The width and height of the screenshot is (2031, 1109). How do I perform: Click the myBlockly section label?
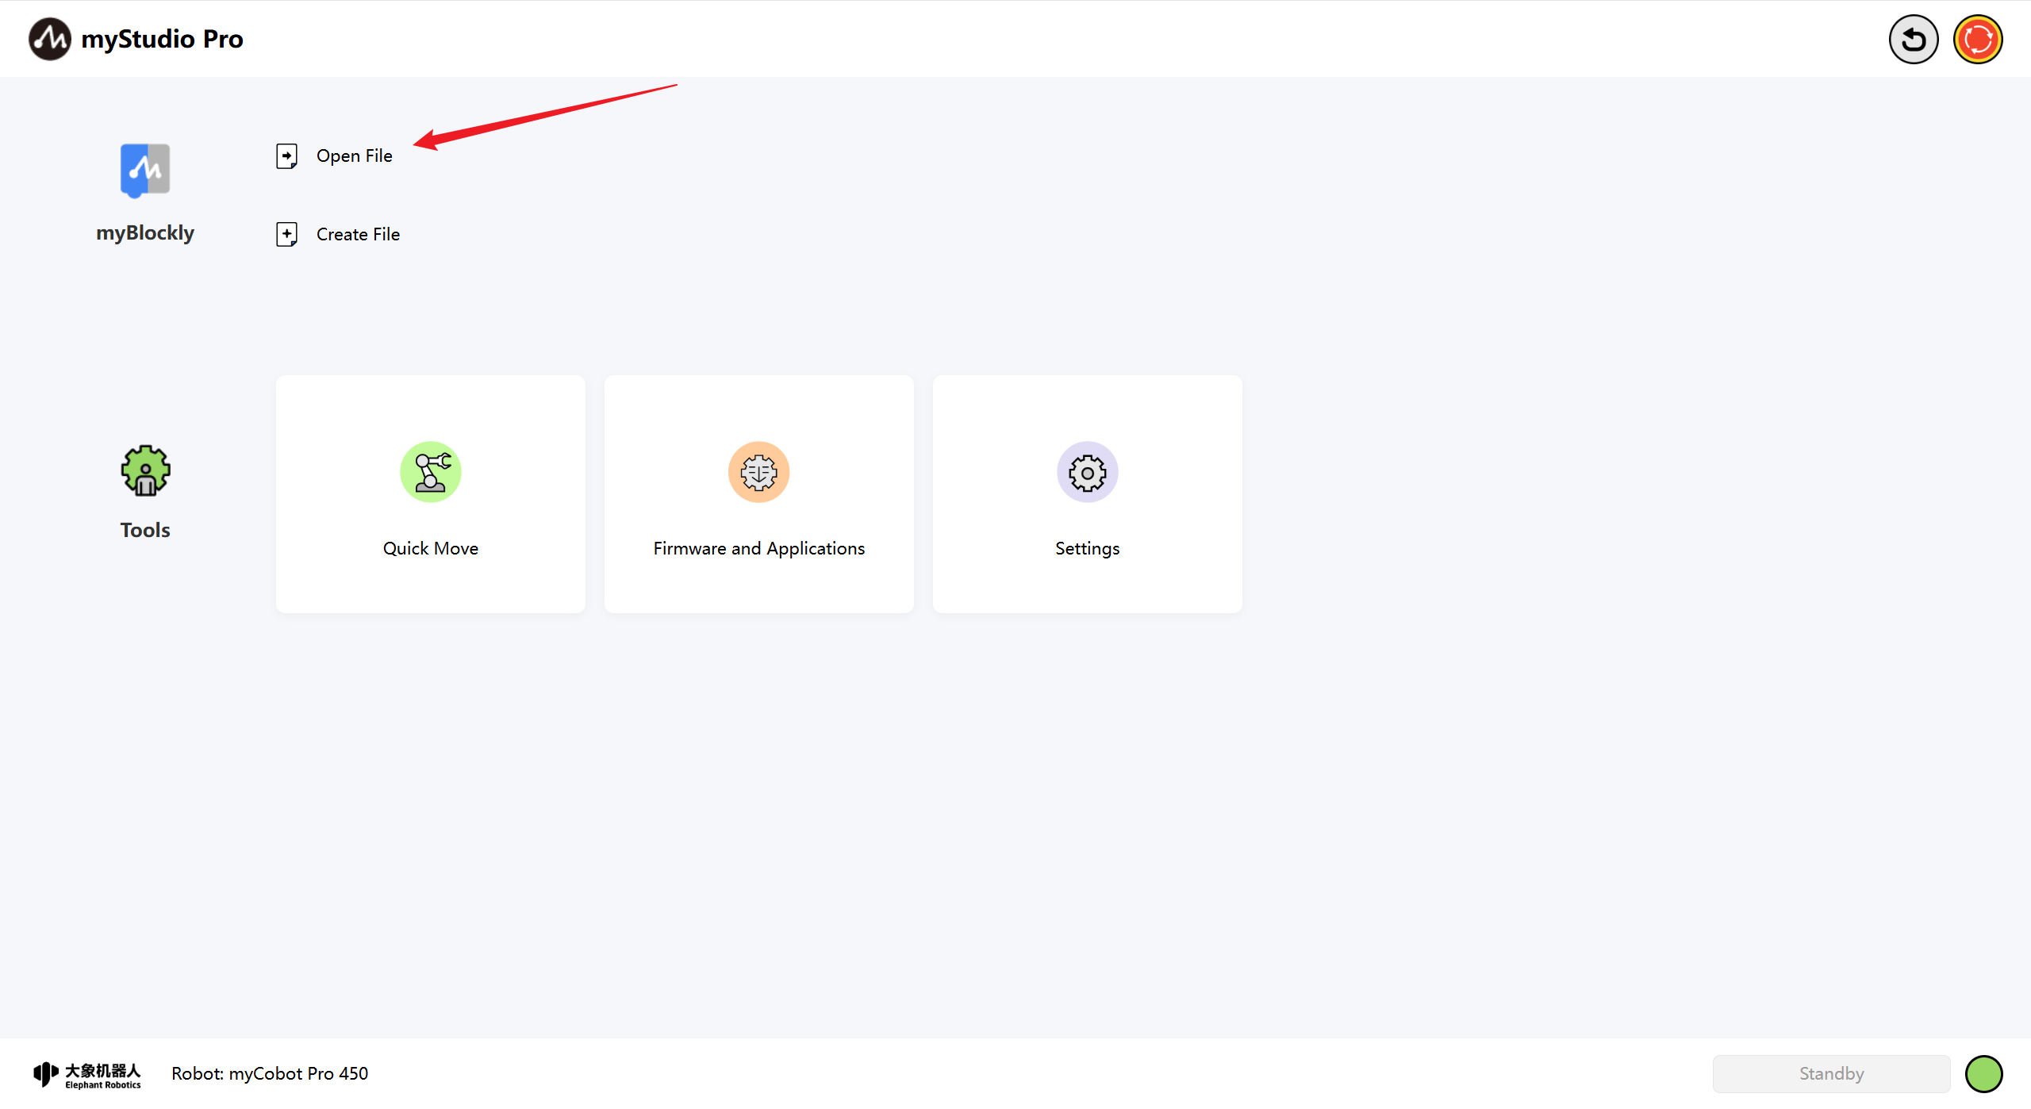tap(145, 232)
